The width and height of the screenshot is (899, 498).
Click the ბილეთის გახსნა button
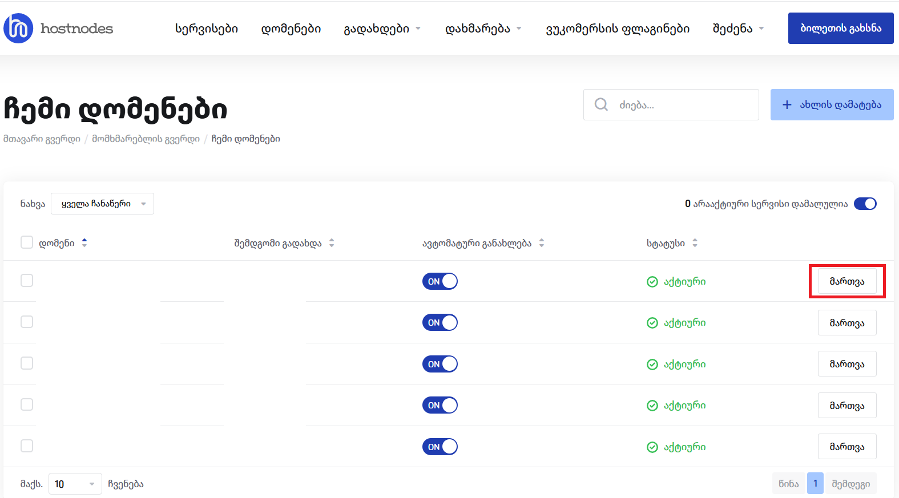(840, 29)
